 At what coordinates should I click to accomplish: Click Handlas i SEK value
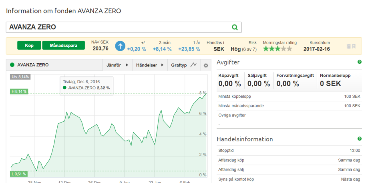click(x=219, y=49)
